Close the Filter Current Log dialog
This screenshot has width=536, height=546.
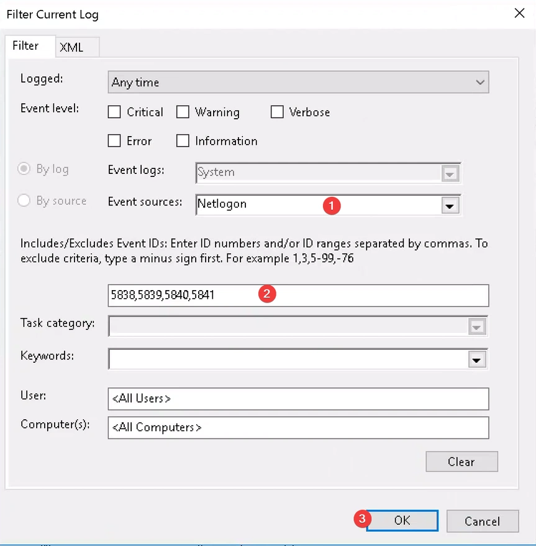pyautogui.click(x=519, y=14)
